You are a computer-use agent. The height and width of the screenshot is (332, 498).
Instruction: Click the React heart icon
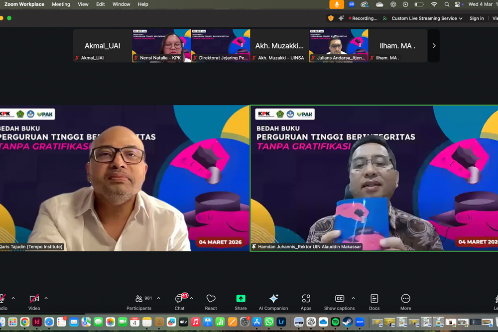211,302
